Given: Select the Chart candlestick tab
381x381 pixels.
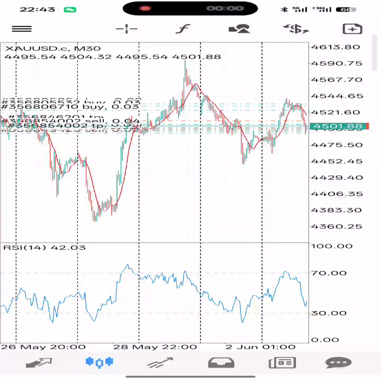Looking at the screenshot, I should coord(99,362).
